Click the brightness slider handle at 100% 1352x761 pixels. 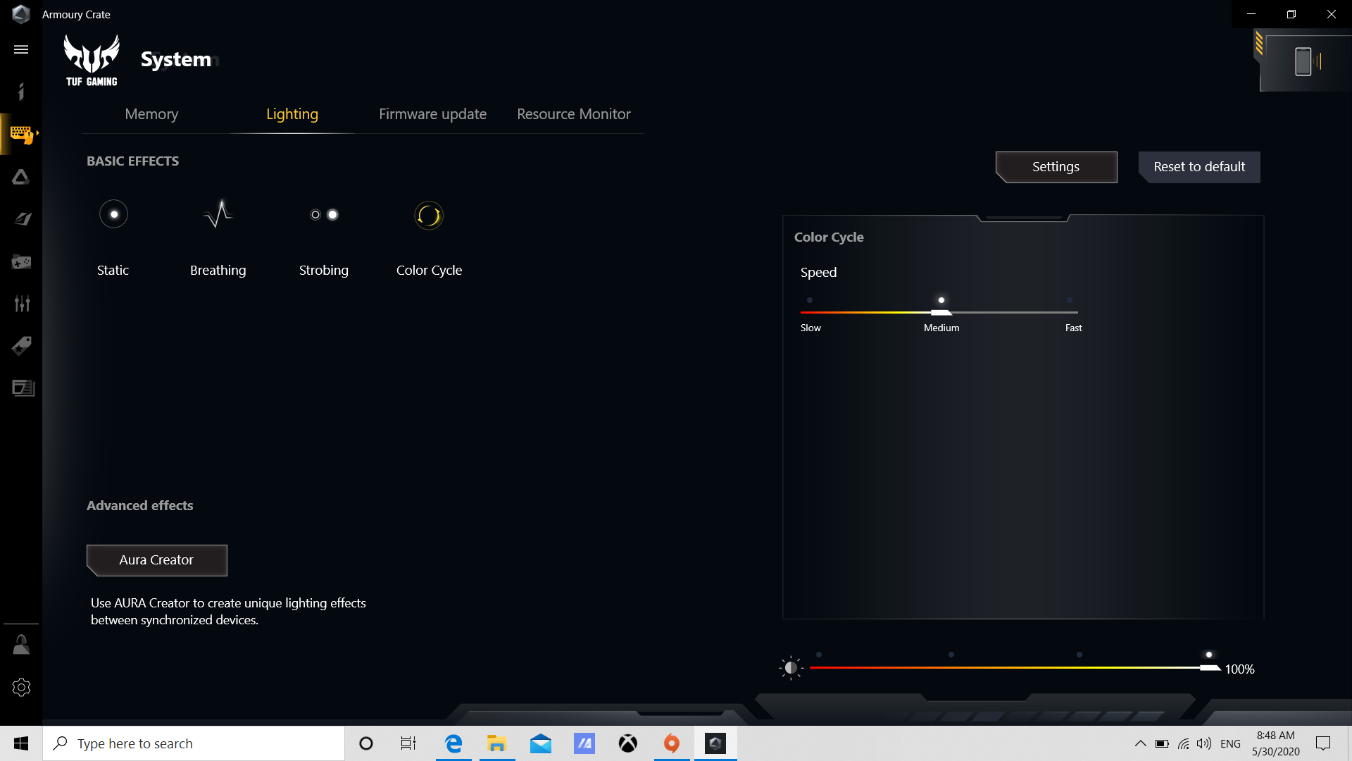click(x=1210, y=667)
